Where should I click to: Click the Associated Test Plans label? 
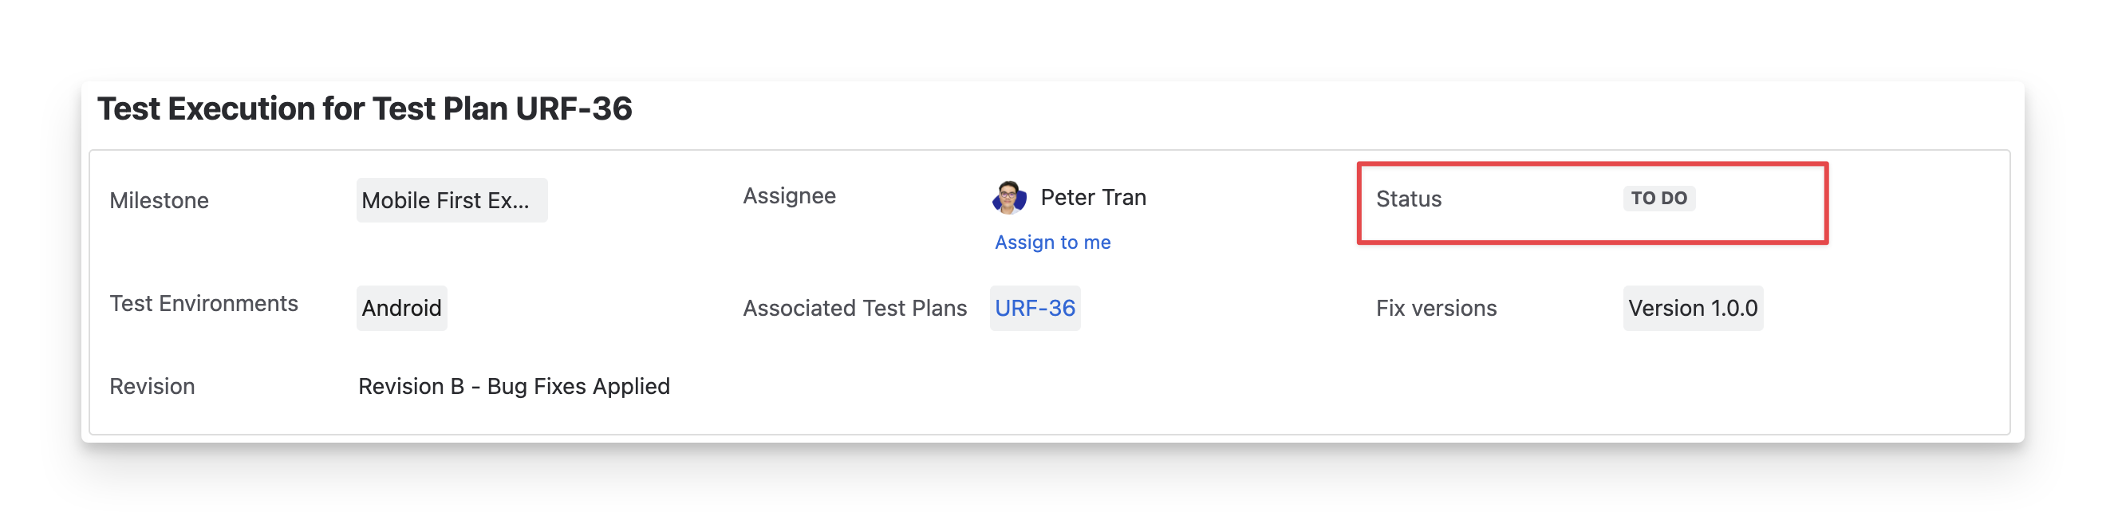pyautogui.click(x=854, y=308)
